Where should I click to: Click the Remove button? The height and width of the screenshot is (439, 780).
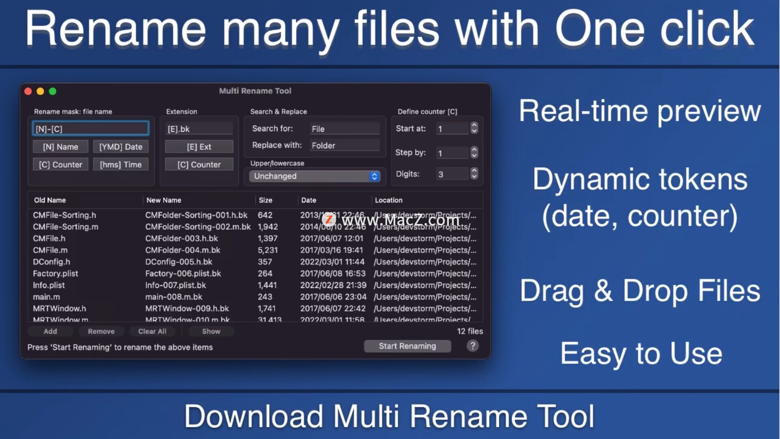(x=101, y=331)
